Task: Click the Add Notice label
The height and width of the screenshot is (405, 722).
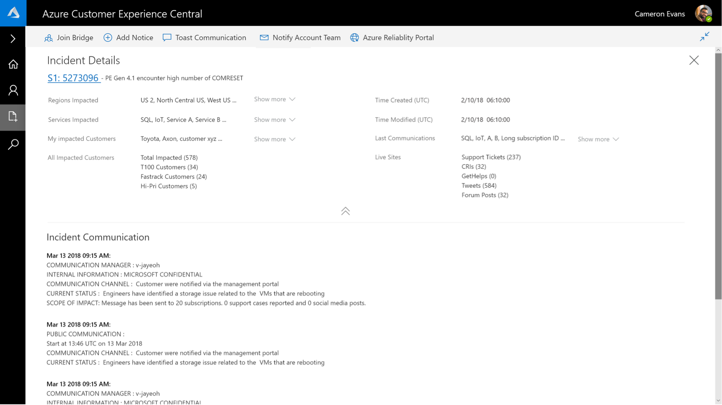Action: [134, 38]
